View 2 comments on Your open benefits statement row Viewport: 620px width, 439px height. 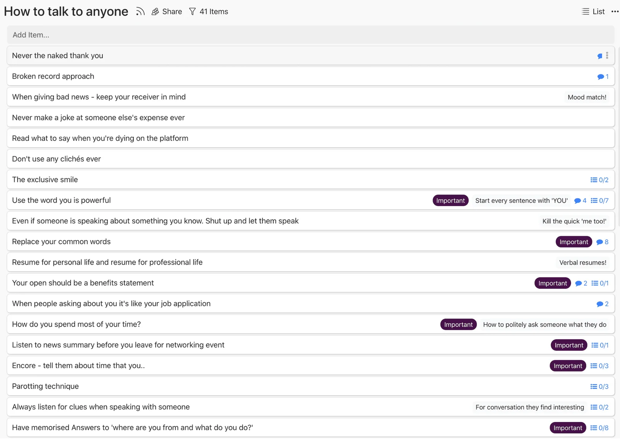(x=581, y=283)
